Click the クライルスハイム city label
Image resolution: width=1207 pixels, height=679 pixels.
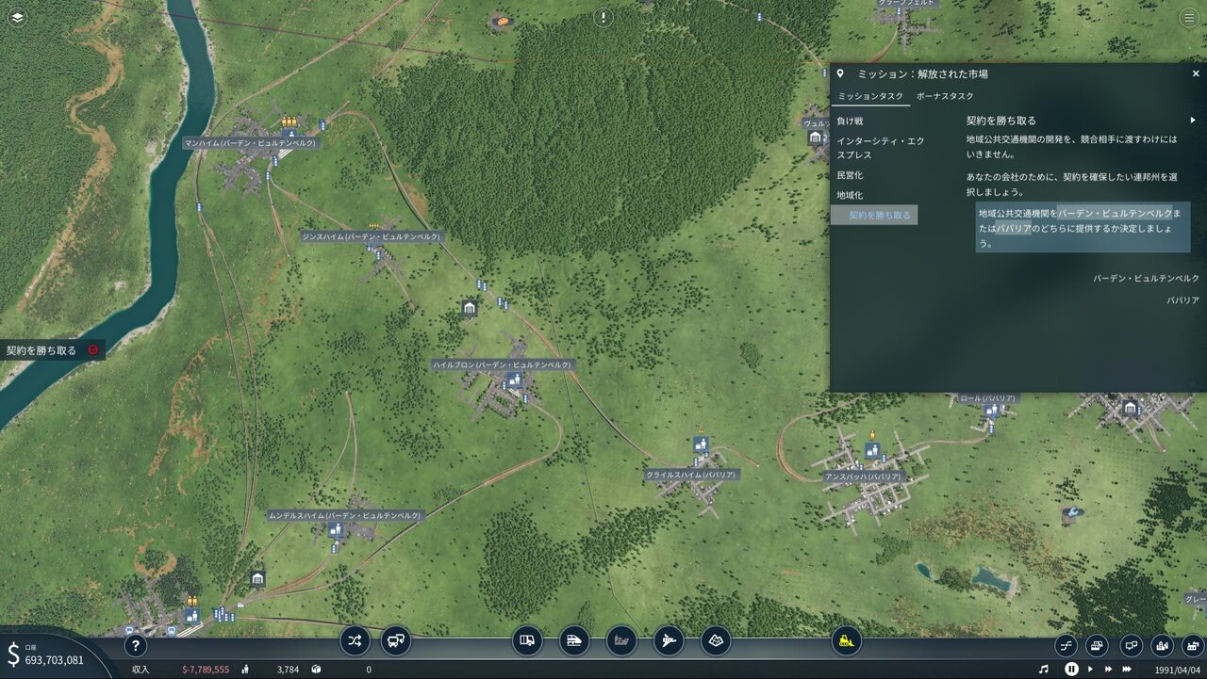point(692,476)
